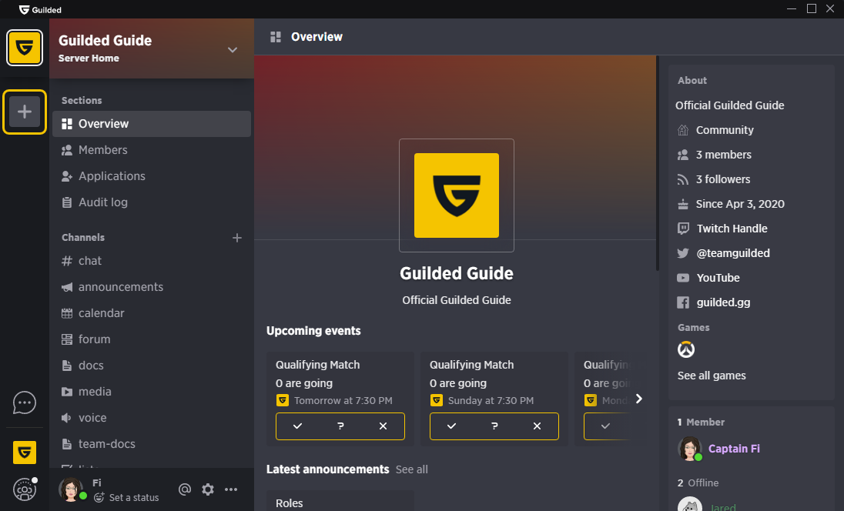Image resolution: width=844 pixels, height=511 pixels.
Task: Click the Overwatch game icon
Action: click(x=685, y=349)
